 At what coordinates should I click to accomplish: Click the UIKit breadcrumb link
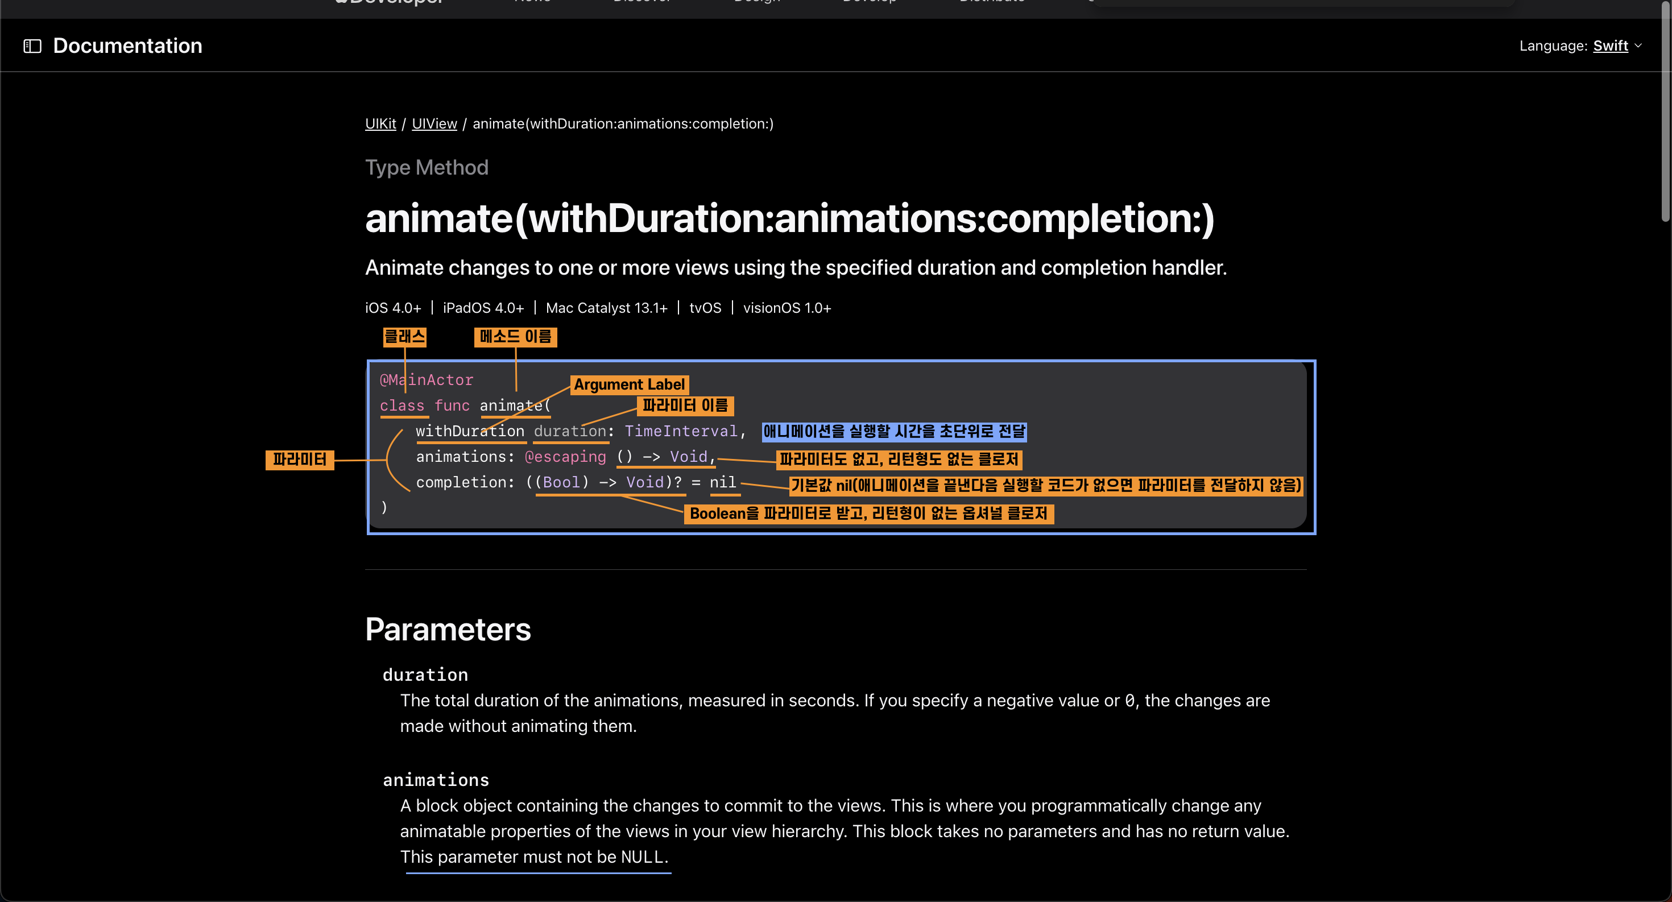coord(380,123)
